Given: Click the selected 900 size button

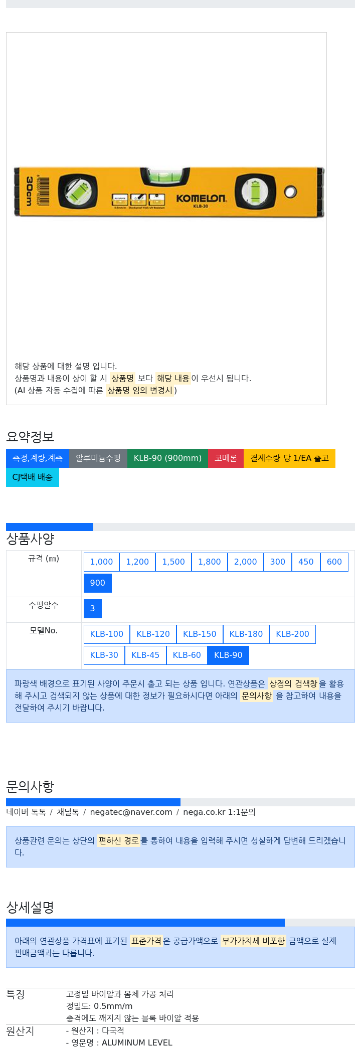Looking at the screenshot, I should click(98, 583).
